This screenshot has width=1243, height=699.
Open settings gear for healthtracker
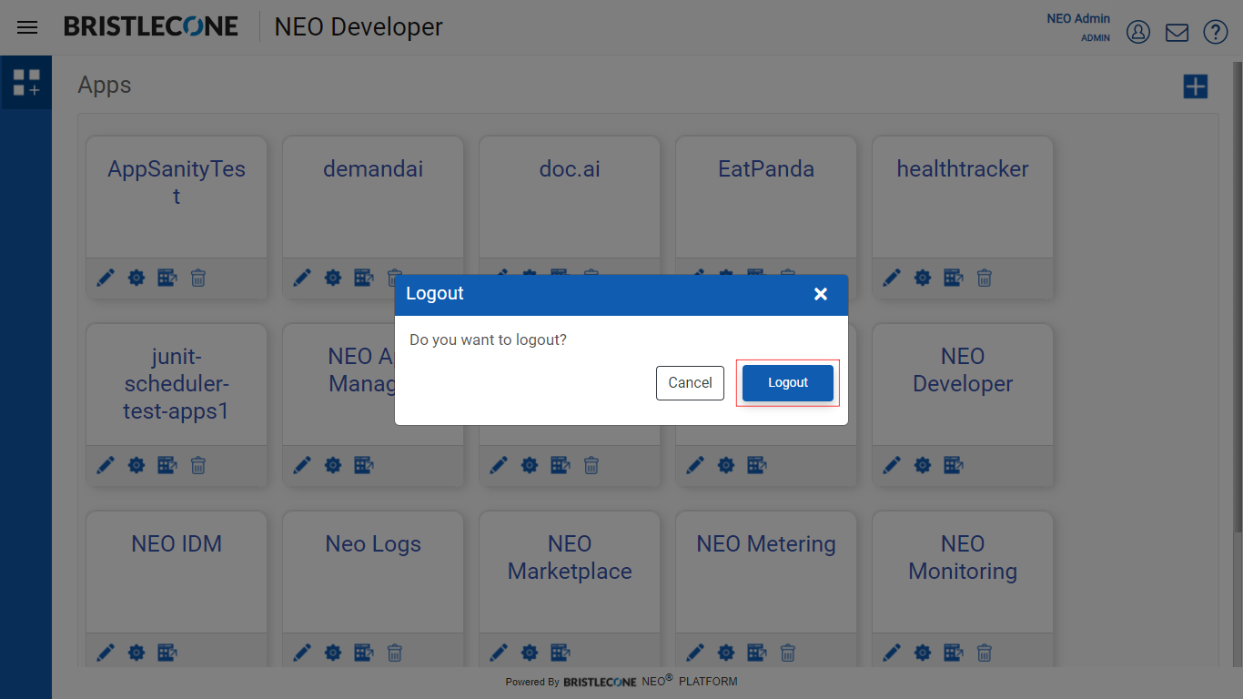coord(923,278)
